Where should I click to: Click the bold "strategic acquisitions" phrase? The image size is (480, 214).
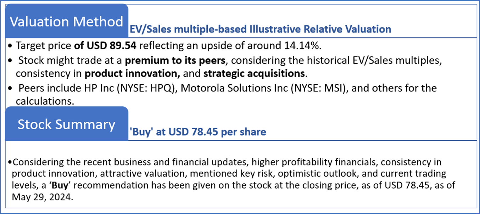coord(254,74)
